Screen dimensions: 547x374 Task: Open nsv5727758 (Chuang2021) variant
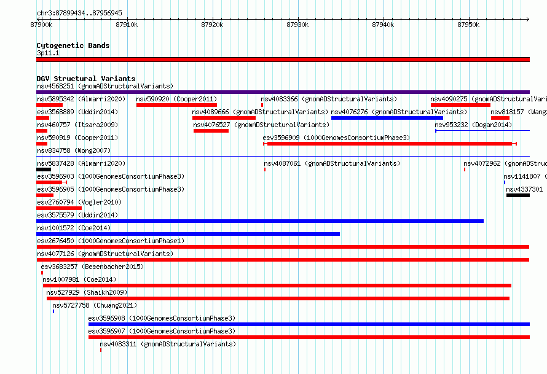tap(95, 305)
